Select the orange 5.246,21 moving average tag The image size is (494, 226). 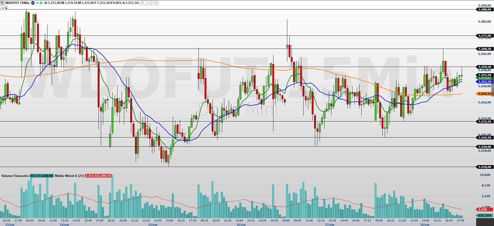(484, 94)
